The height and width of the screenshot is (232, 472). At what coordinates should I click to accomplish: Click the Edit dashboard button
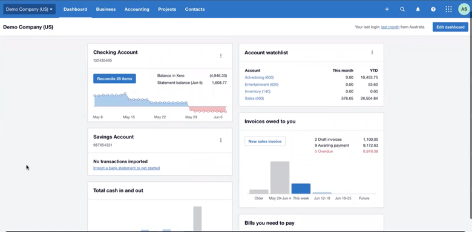pos(450,27)
